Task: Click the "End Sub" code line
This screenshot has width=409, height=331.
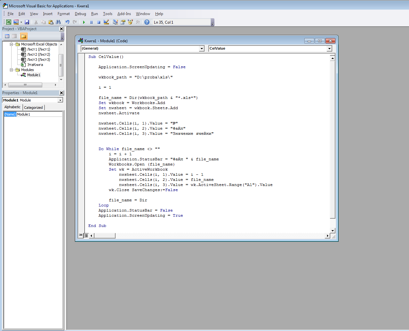Action: (97, 226)
